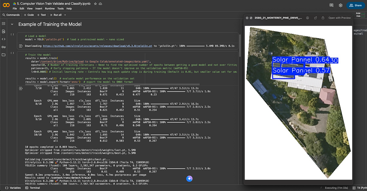Open the Terminal panel in status bar
367x191 pixels.
(33, 188)
